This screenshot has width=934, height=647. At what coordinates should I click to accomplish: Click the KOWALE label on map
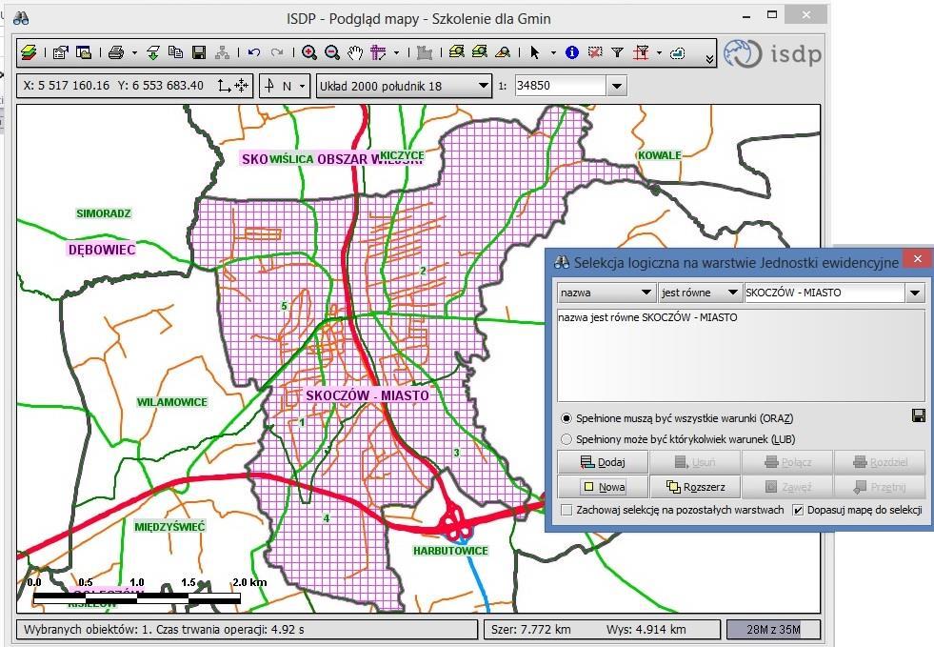tap(660, 155)
